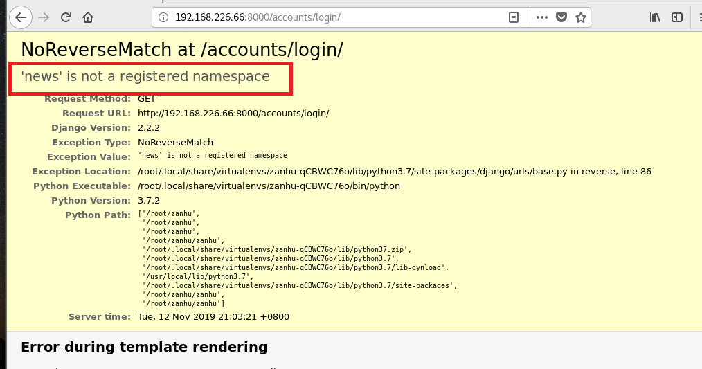Click the Python Executable path value
This screenshot has width=702, height=369.
269,186
